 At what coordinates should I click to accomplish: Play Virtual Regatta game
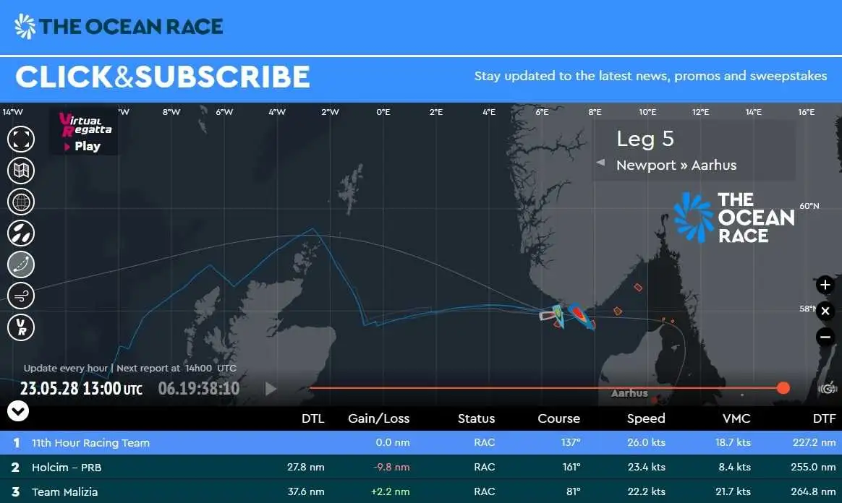(x=83, y=132)
